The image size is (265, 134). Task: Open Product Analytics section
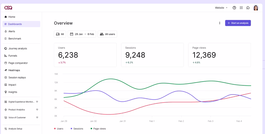(21, 110)
